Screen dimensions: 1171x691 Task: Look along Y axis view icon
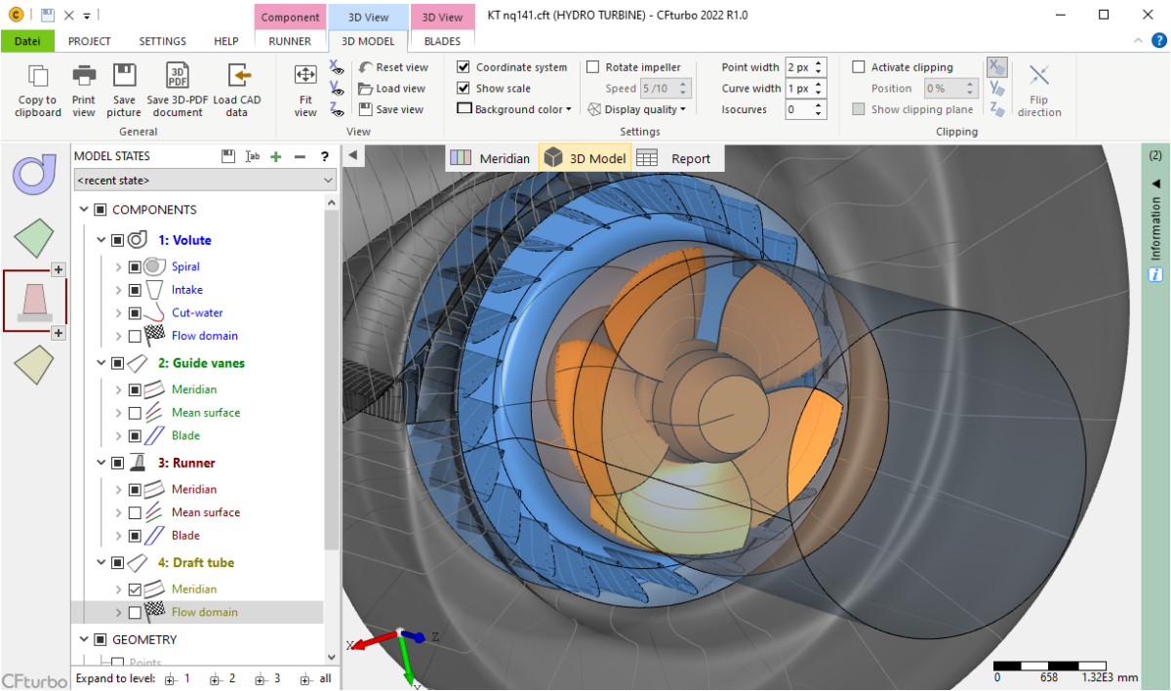(337, 89)
